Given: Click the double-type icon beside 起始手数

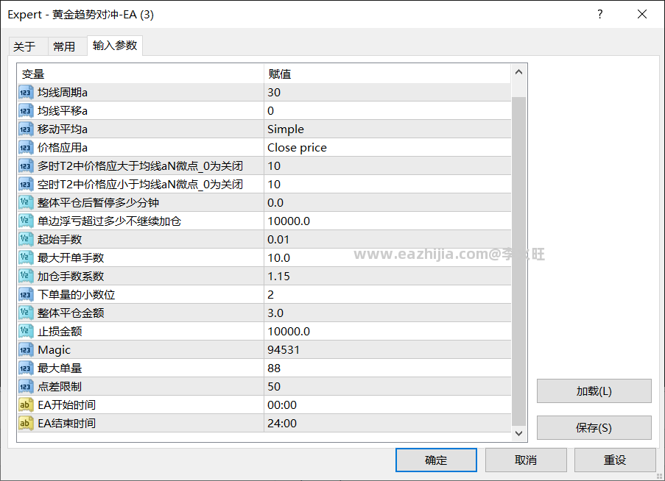Looking at the screenshot, I should coord(26,239).
